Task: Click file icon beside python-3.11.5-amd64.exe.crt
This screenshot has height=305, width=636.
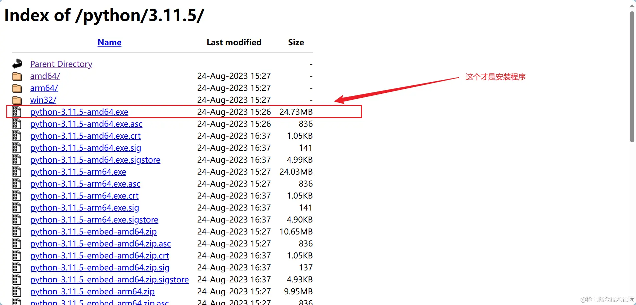Action: click(x=17, y=136)
